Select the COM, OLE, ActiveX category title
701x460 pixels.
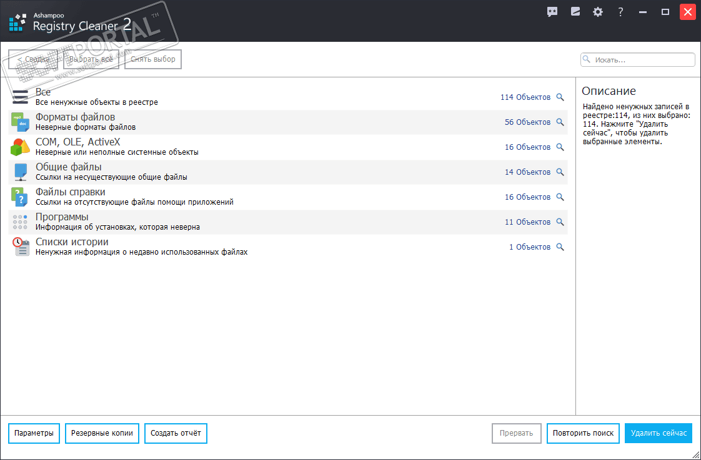[78, 142]
